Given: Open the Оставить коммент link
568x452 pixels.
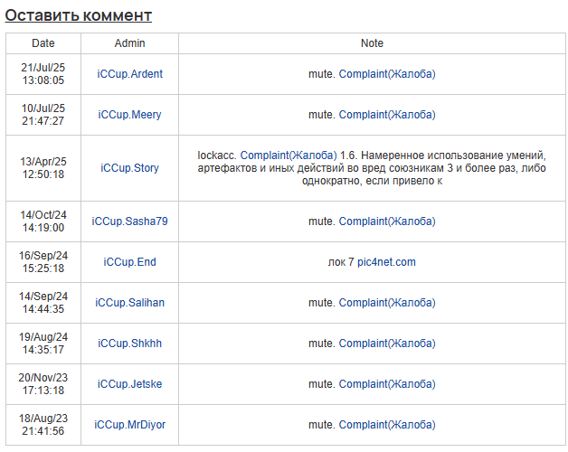Looking at the screenshot, I should click(x=79, y=15).
